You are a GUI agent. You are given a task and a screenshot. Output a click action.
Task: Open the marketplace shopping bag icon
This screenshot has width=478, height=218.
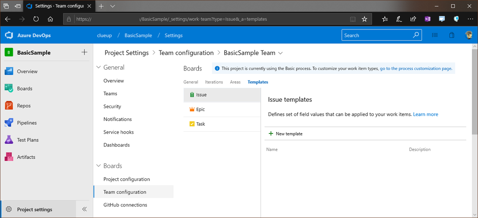tap(452, 35)
